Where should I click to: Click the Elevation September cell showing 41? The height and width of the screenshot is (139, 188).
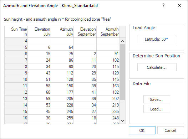click(x=85, y=92)
